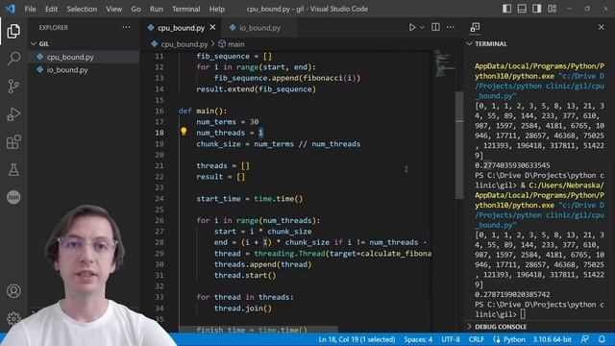Click the feedback icon in status bar

pos(584,339)
